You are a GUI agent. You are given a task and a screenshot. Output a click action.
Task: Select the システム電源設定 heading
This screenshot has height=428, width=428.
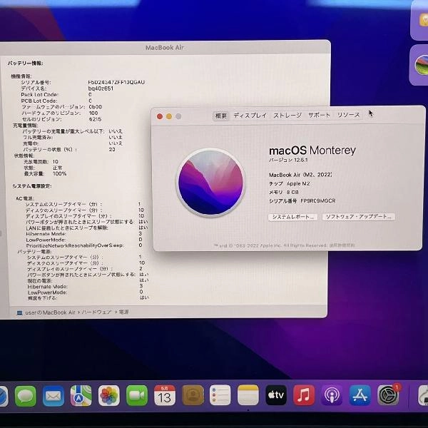tap(32, 186)
